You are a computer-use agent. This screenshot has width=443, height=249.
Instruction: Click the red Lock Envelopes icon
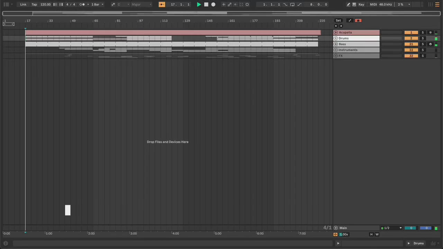[358, 20]
